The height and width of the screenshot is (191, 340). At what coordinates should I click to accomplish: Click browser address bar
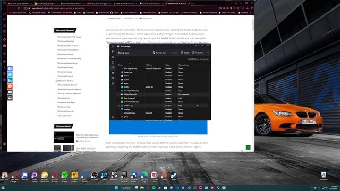122,8
